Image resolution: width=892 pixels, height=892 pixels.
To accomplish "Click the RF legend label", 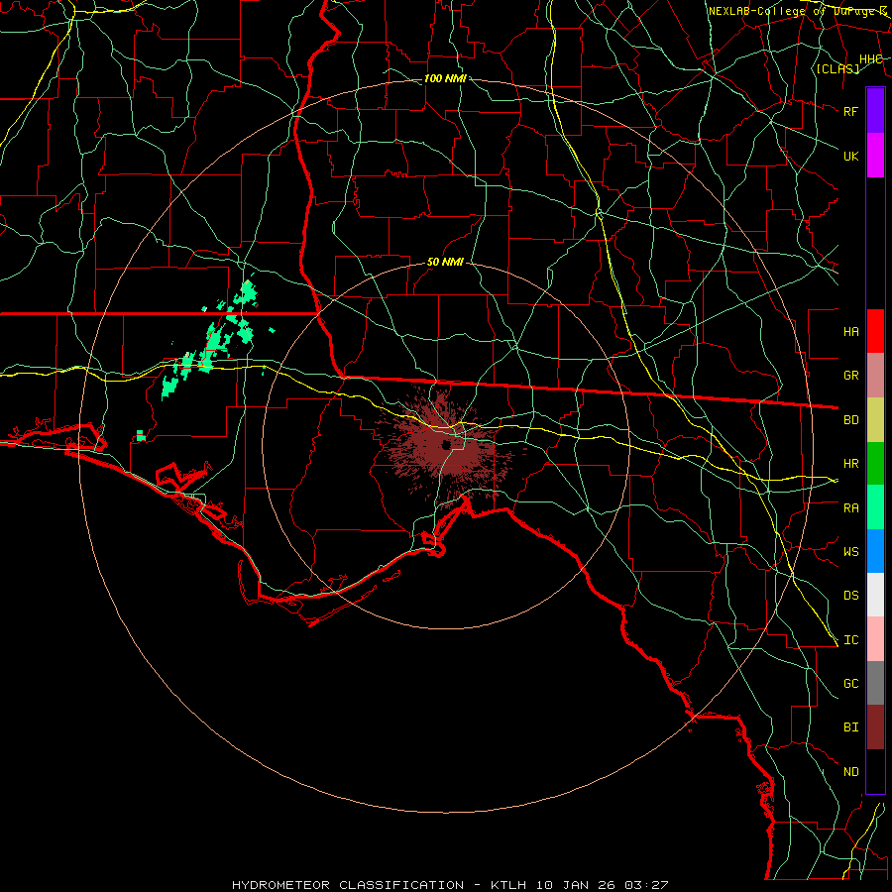I will pyautogui.click(x=851, y=111).
